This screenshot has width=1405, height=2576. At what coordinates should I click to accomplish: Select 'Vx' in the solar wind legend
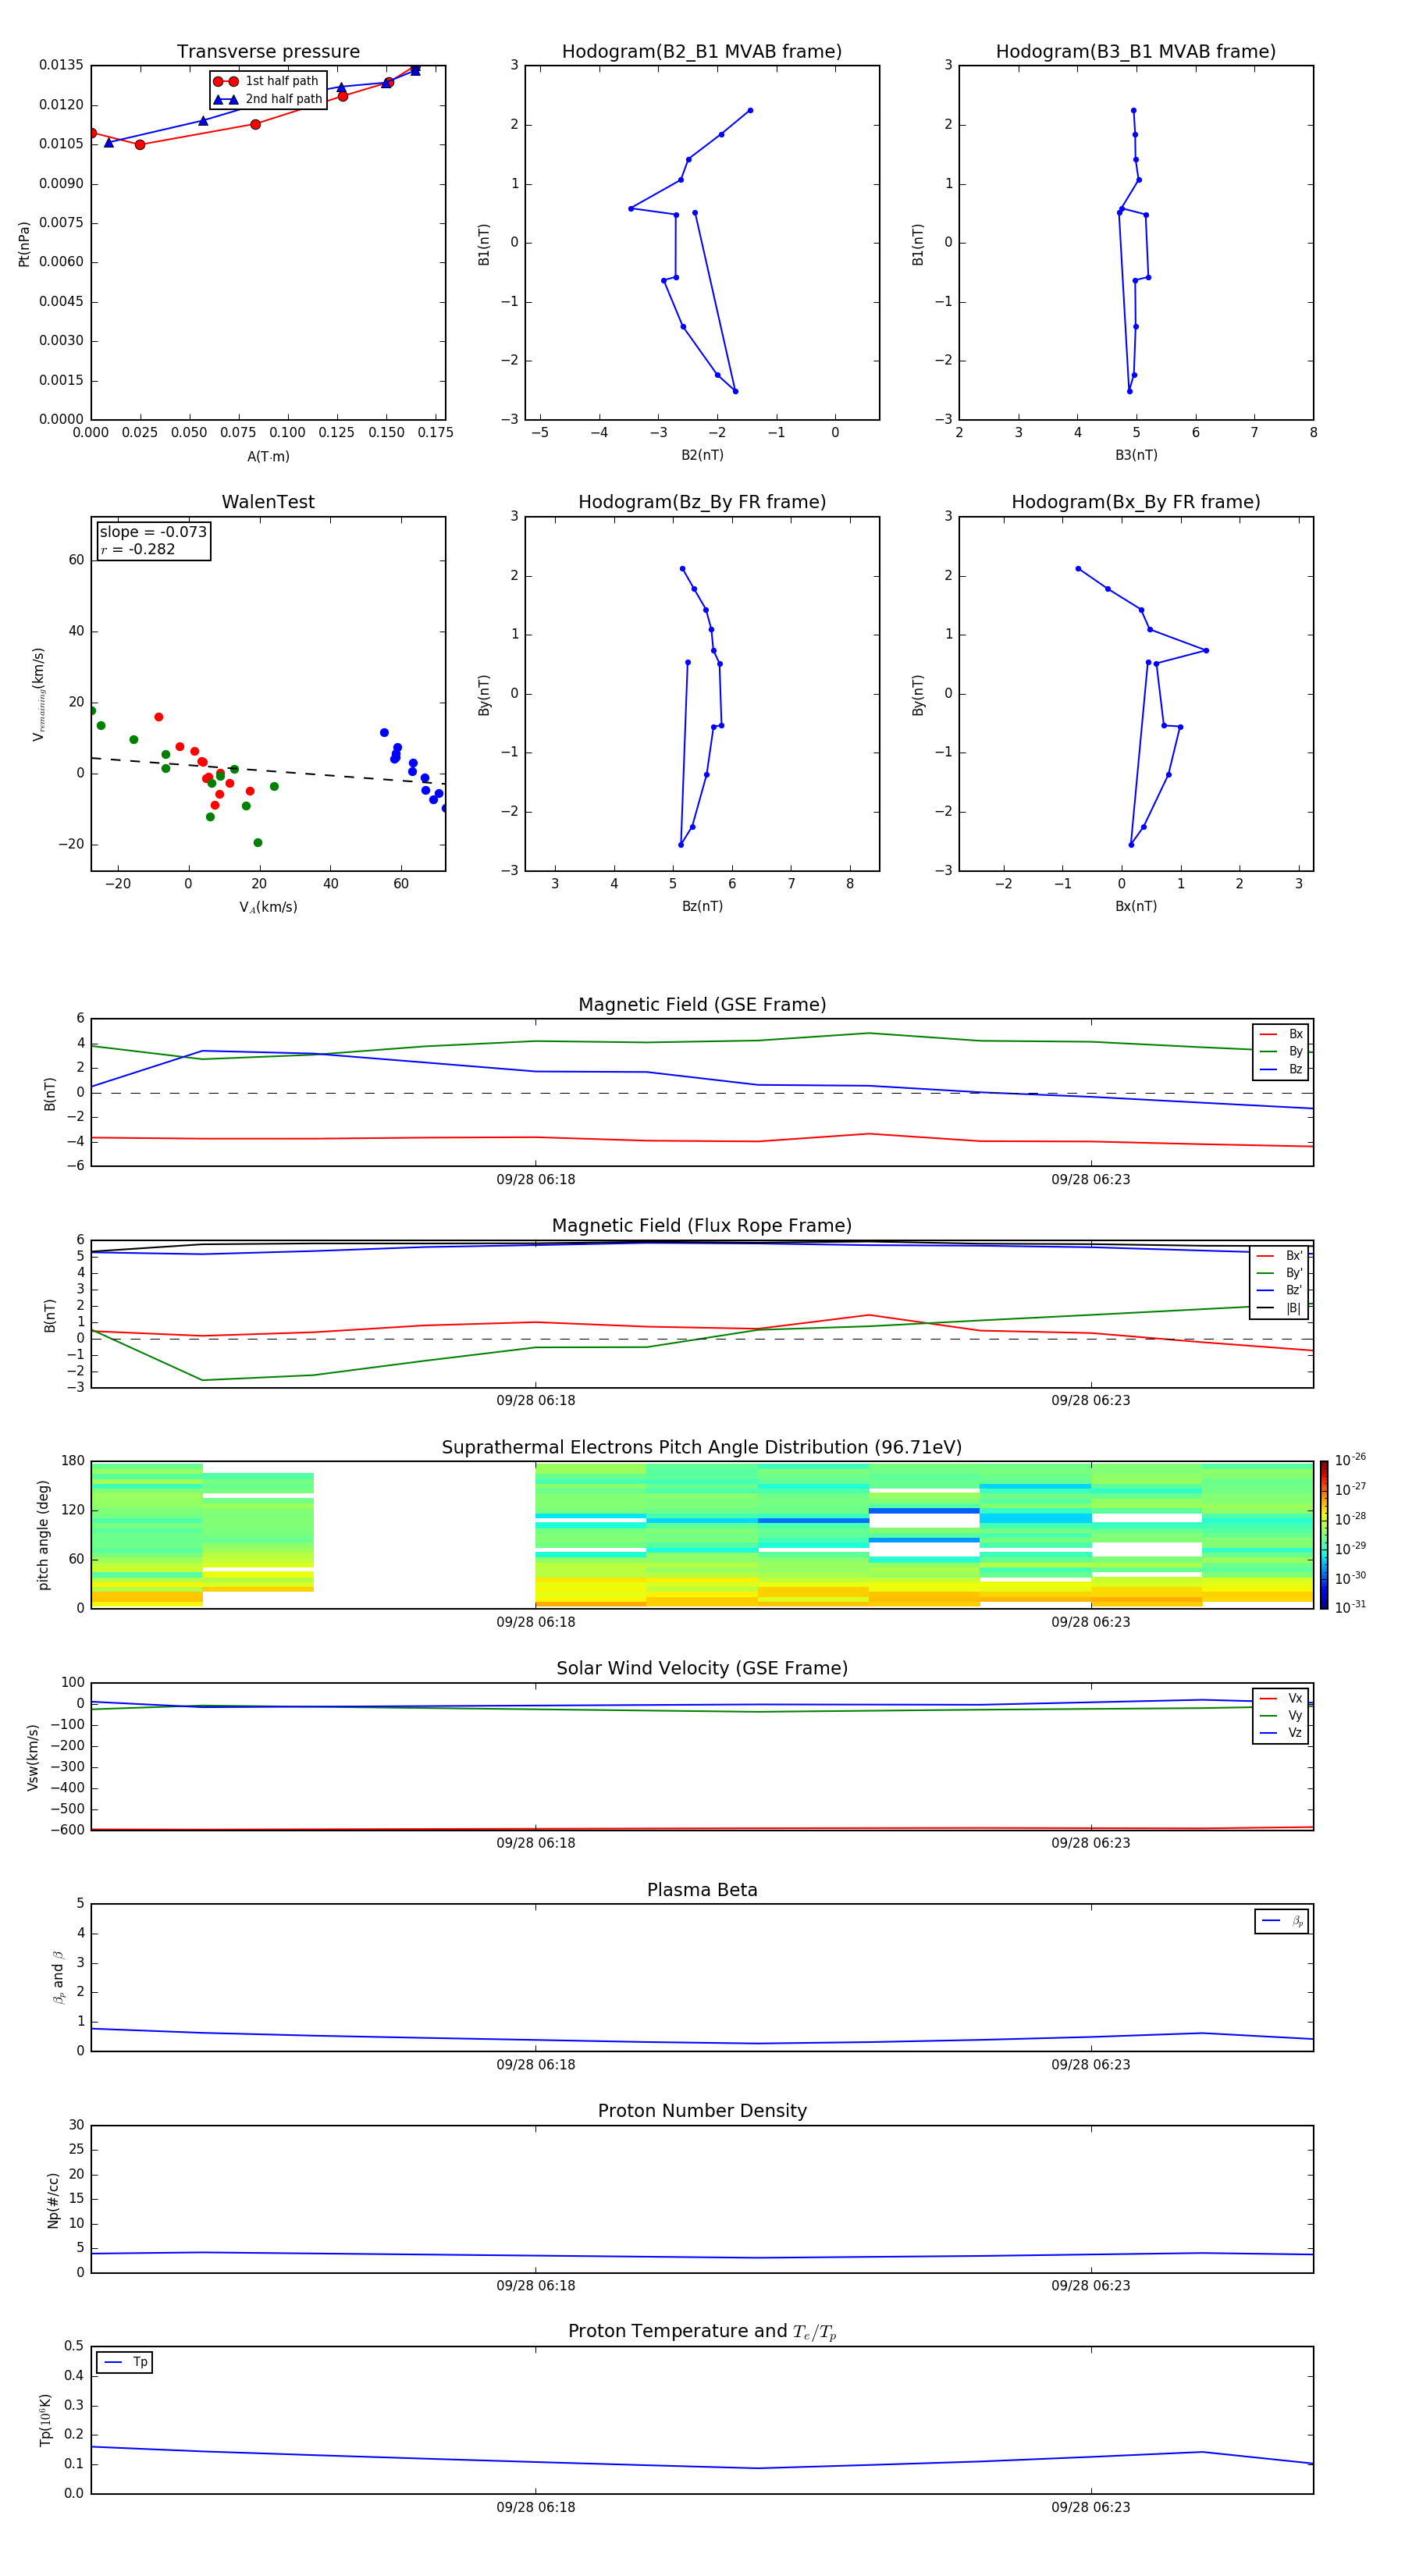tap(1282, 1698)
